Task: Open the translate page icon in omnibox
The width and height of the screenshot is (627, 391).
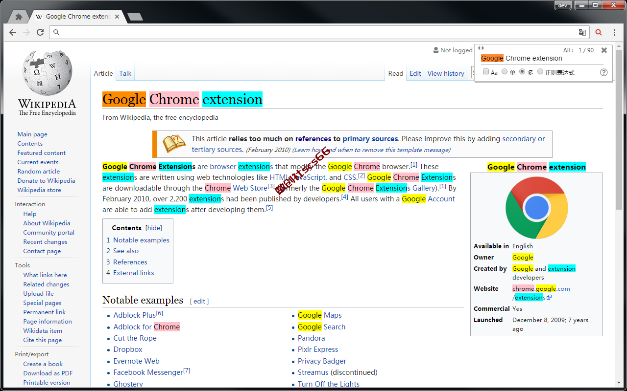Action: coord(582,32)
